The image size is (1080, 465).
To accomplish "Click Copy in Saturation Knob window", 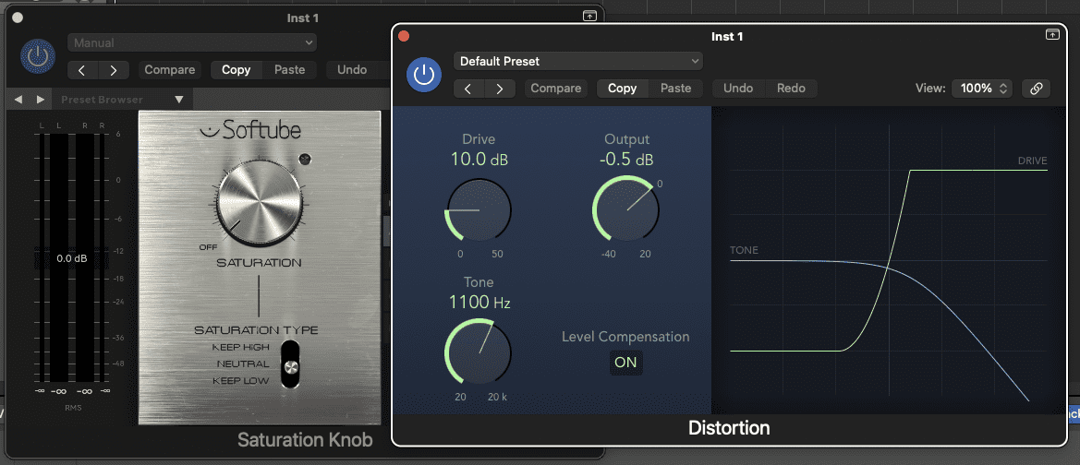I will (x=236, y=69).
